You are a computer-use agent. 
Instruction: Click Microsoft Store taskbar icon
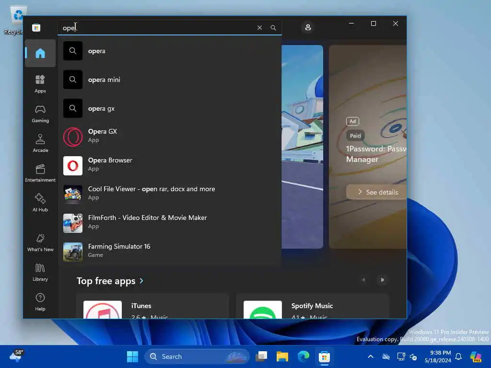tap(324, 356)
